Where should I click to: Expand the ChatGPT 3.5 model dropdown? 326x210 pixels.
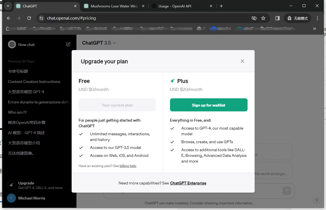pyautogui.click(x=99, y=43)
